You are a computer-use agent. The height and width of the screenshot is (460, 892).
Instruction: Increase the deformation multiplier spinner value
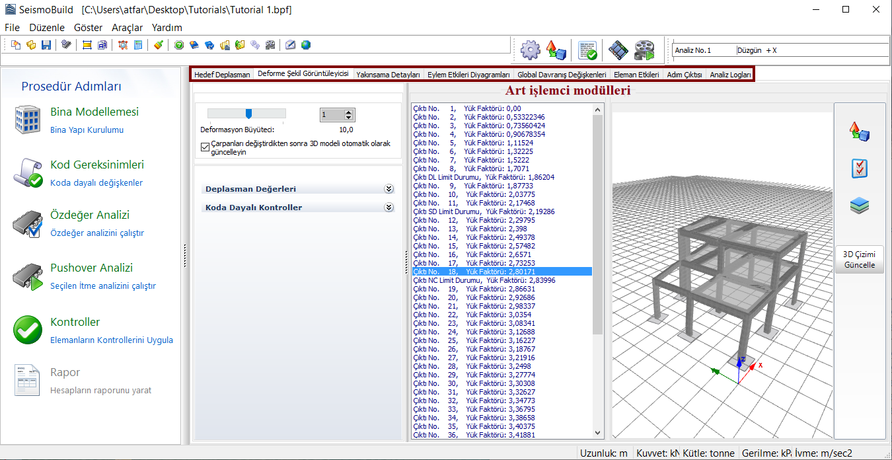pyautogui.click(x=349, y=112)
